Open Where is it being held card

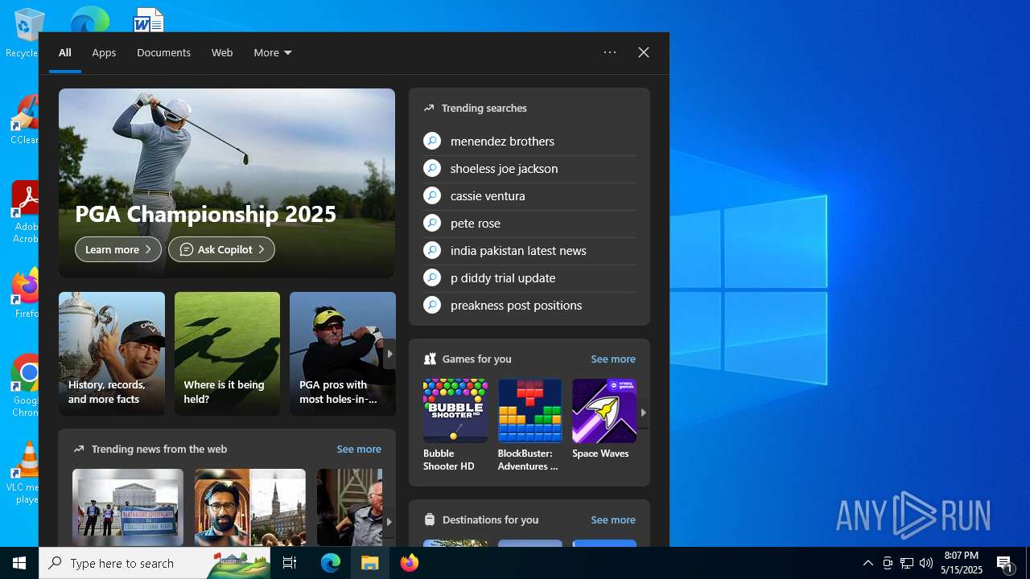point(227,354)
